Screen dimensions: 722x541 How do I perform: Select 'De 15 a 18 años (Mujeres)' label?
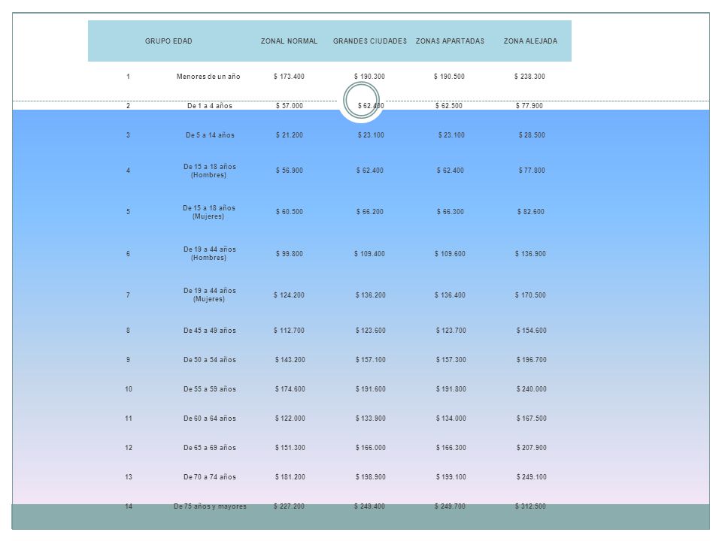(x=209, y=212)
